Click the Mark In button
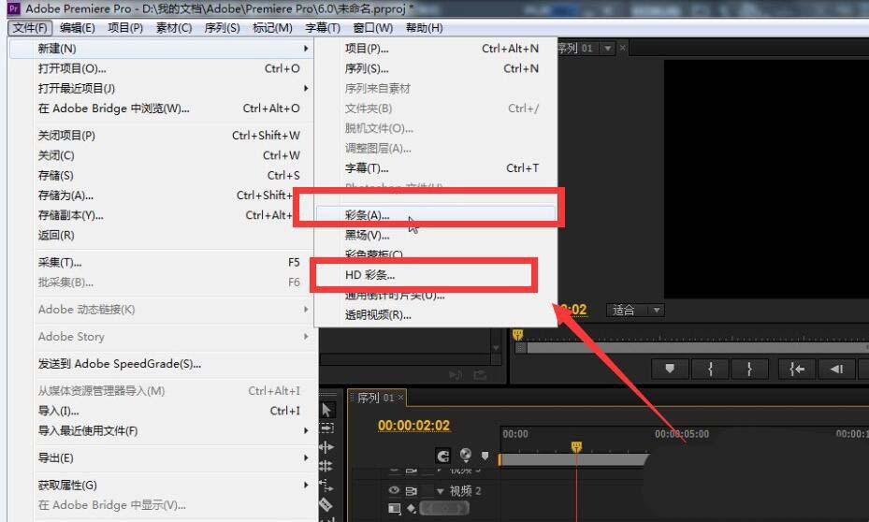Viewport: 869px width, 522px height. (710, 369)
